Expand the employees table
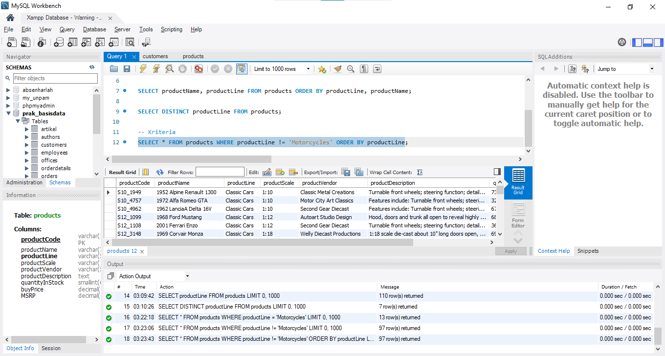 (x=27, y=153)
